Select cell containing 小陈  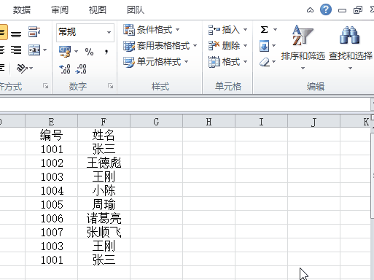[x=104, y=190]
